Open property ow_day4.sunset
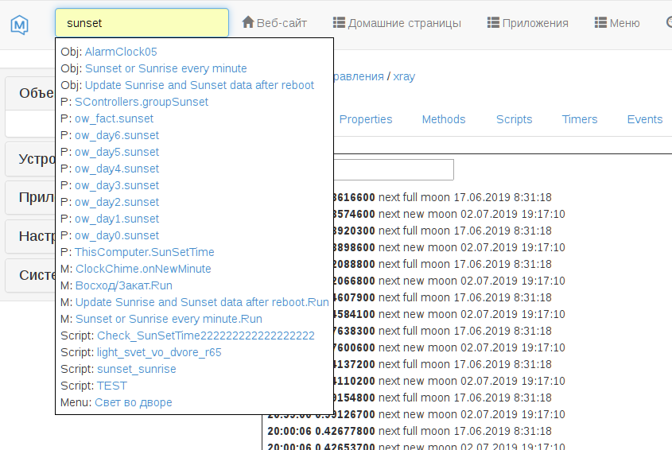672x450 pixels. coord(117,169)
